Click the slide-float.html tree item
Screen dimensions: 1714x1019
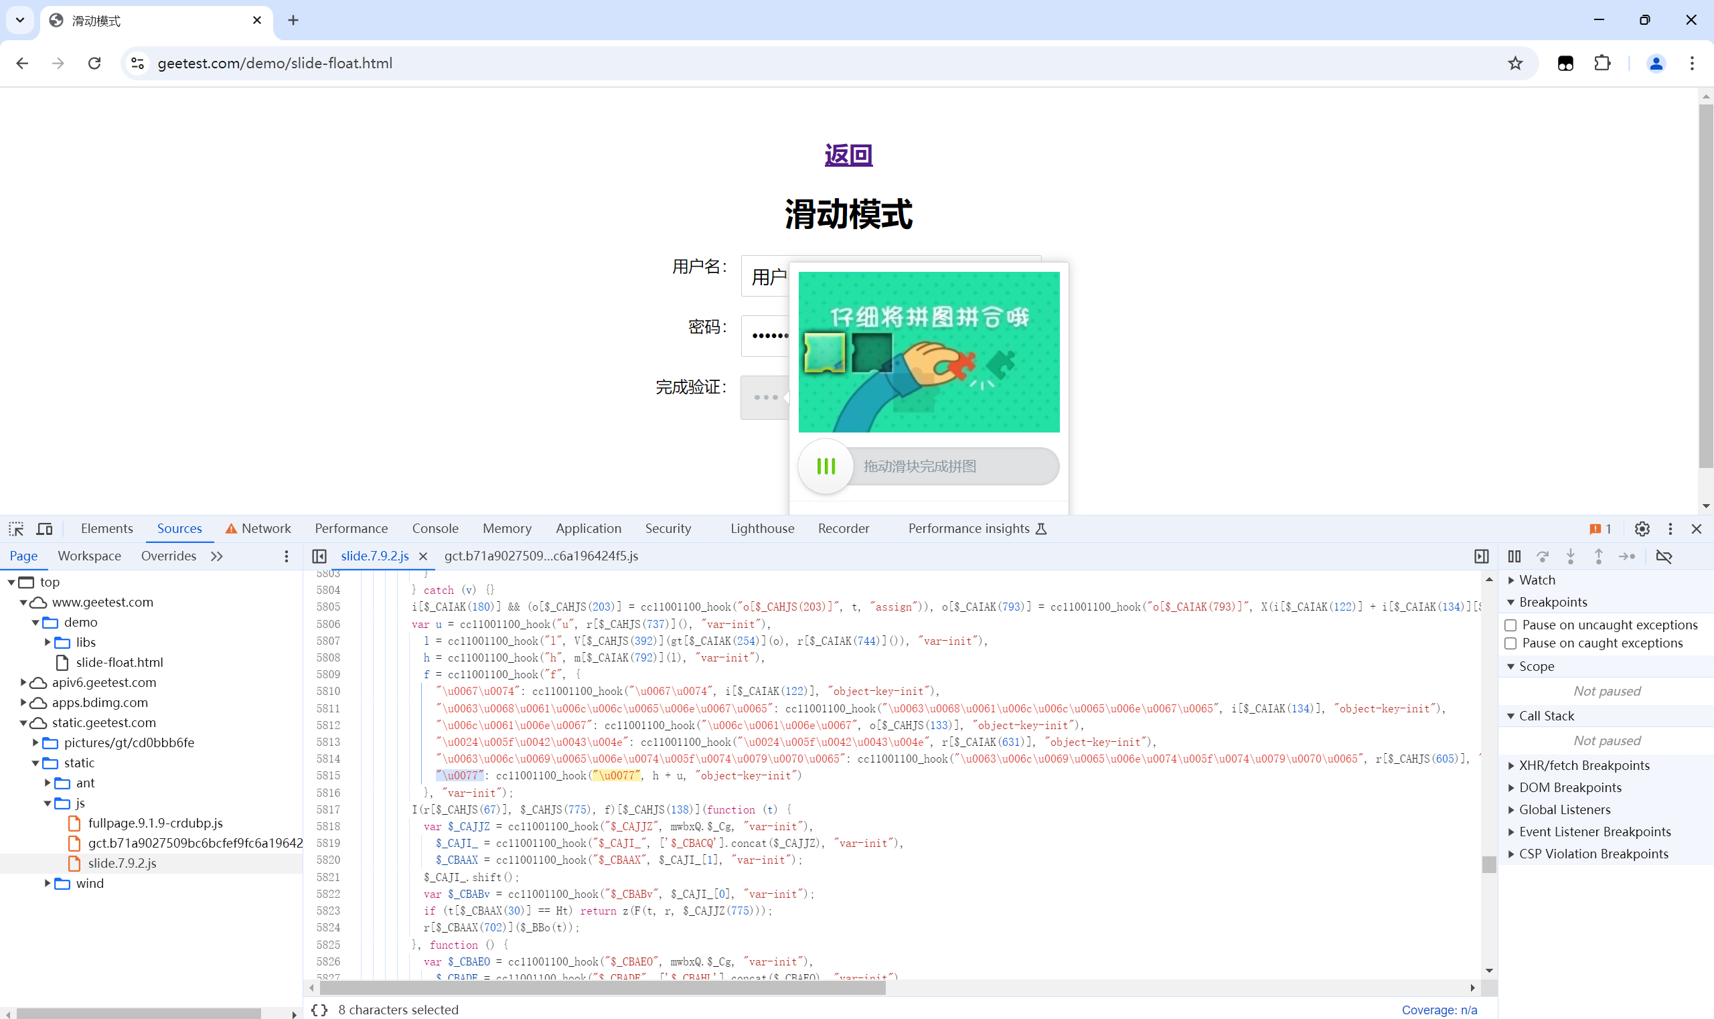120,661
